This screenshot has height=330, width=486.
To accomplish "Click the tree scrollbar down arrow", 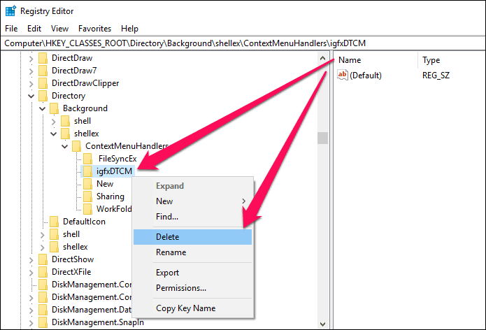I will 322,324.
